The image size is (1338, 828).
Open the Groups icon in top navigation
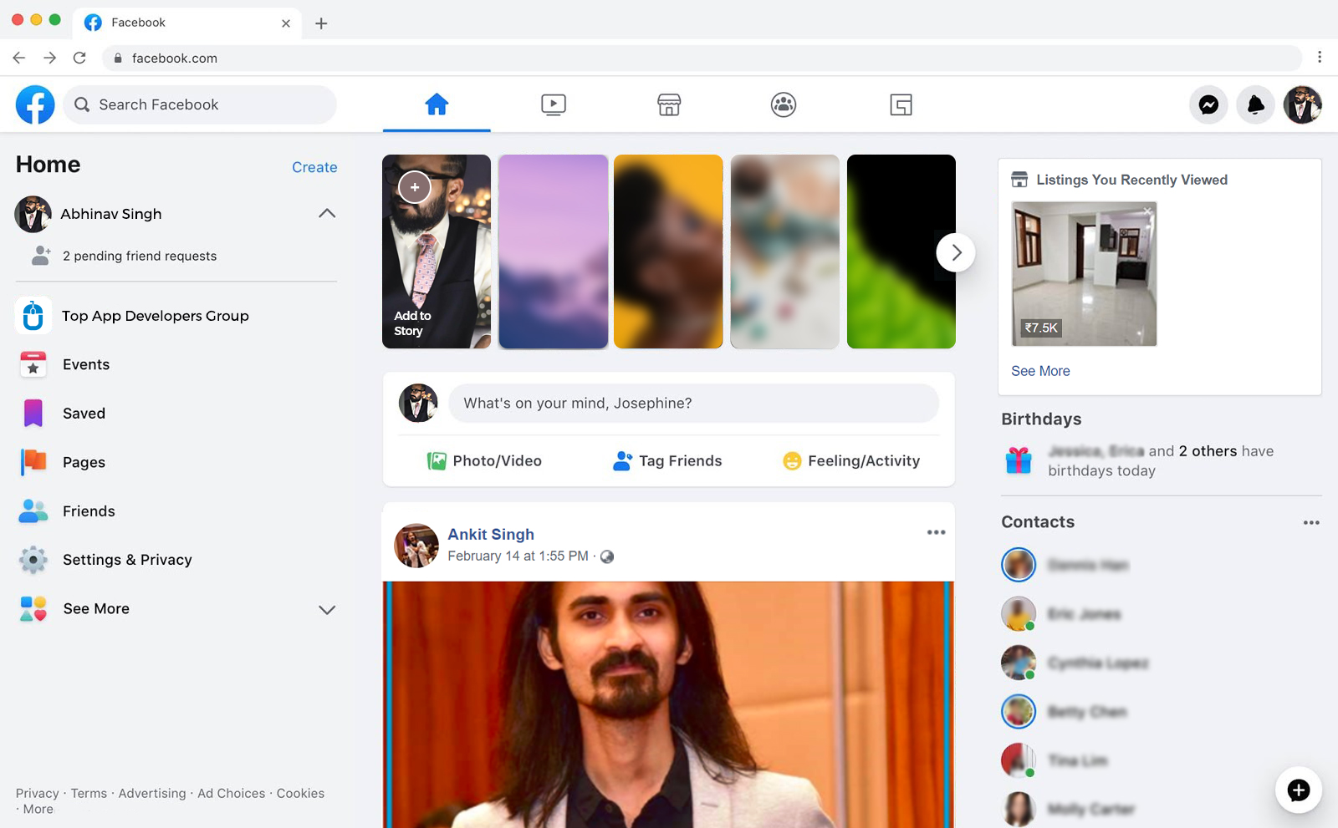click(784, 105)
